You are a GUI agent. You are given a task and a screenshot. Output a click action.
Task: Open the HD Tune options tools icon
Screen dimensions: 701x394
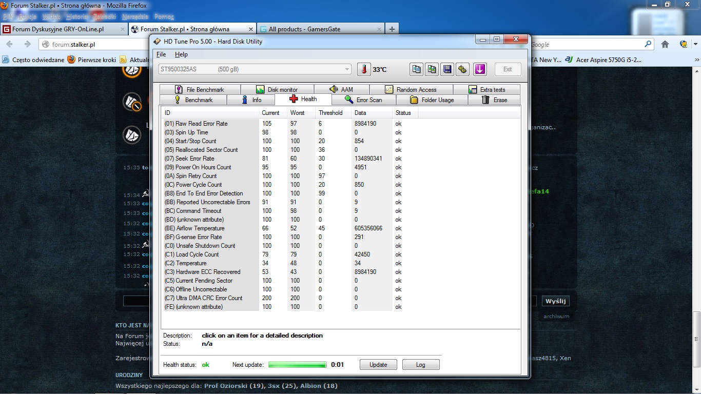click(462, 69)
